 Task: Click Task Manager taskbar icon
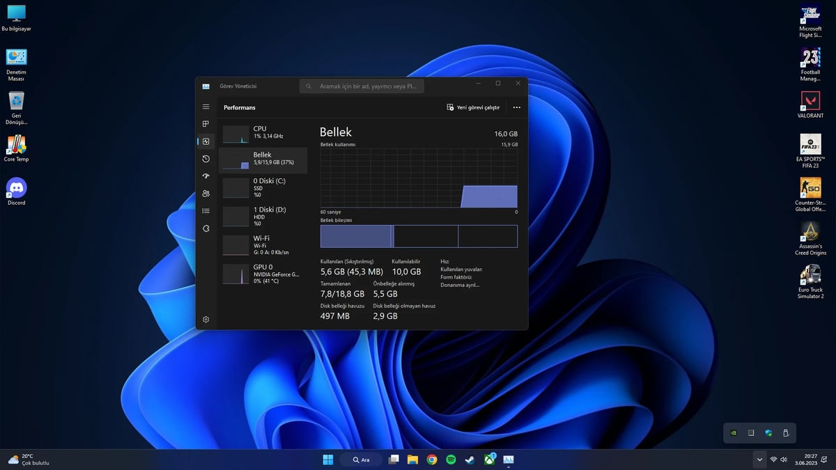point(509,460)
